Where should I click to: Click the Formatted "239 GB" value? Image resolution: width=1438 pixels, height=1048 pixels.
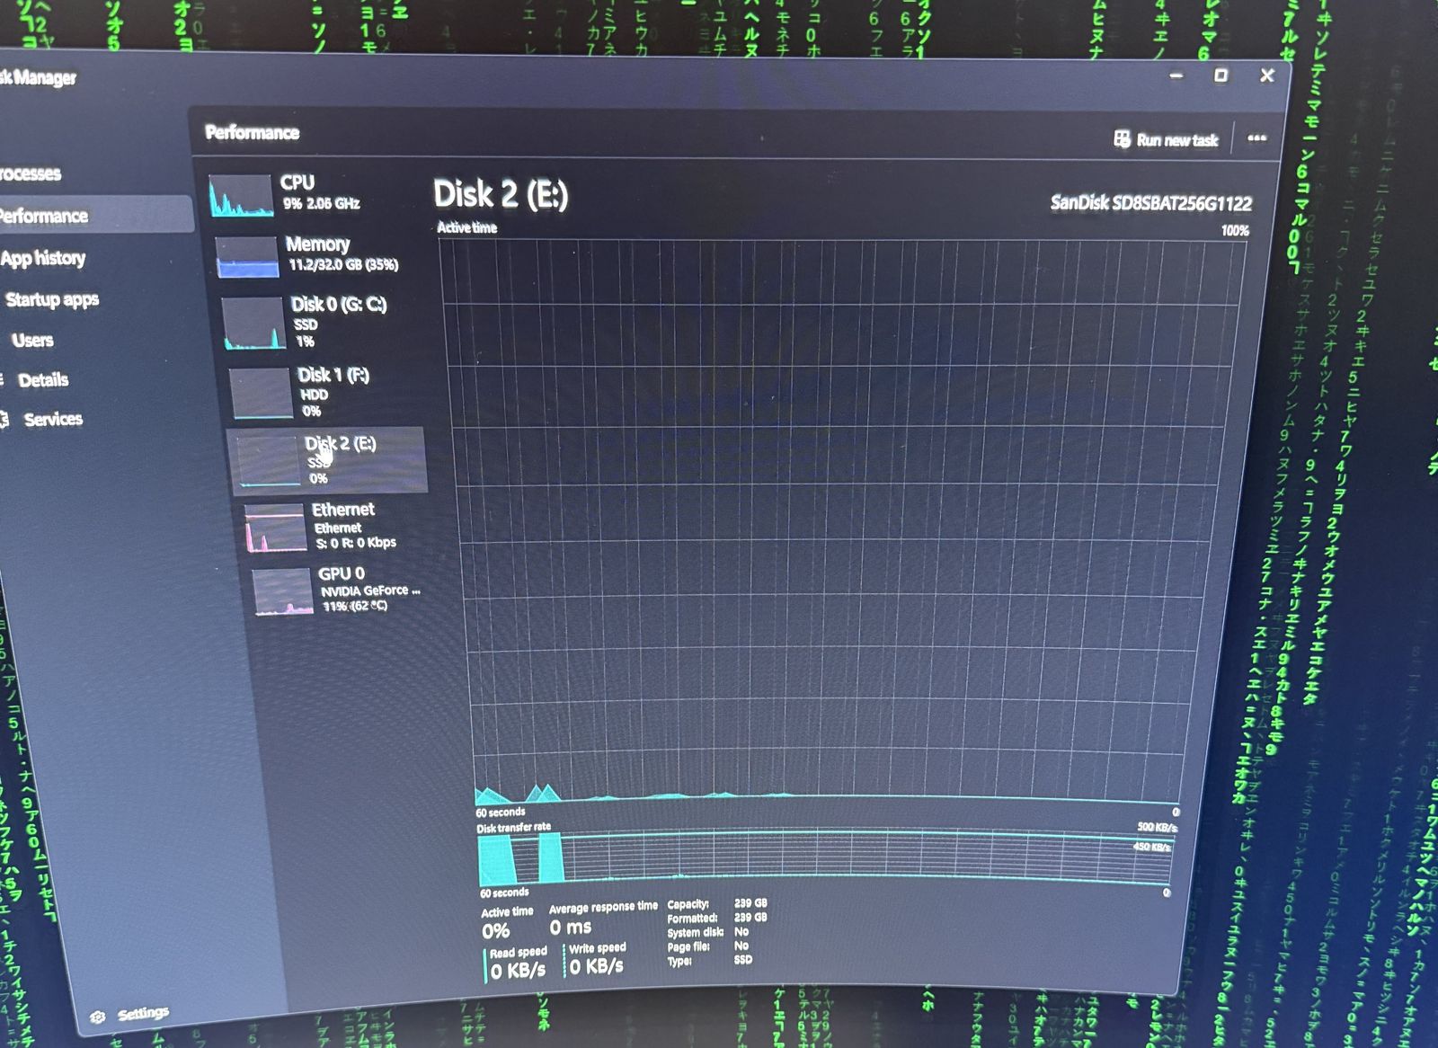click(x=750, y=918)
